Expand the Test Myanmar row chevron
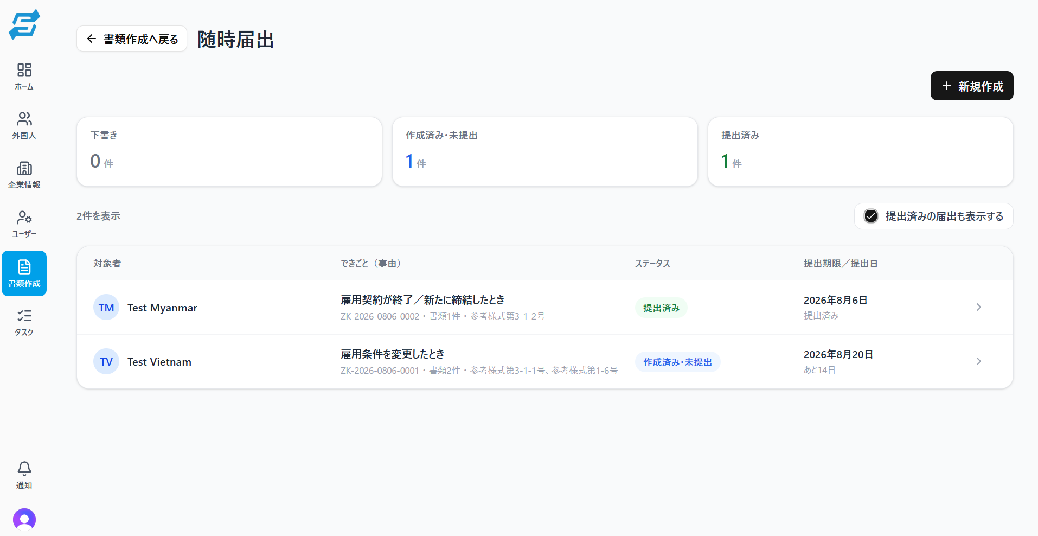Image resolution: width=1038 pixels, height=536 pixels. tap(979, 307)
